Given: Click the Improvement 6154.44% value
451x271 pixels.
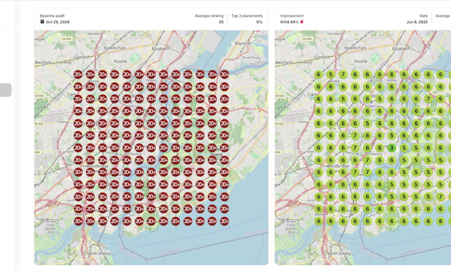Looking at the screenshot, I should click(289, 22).
